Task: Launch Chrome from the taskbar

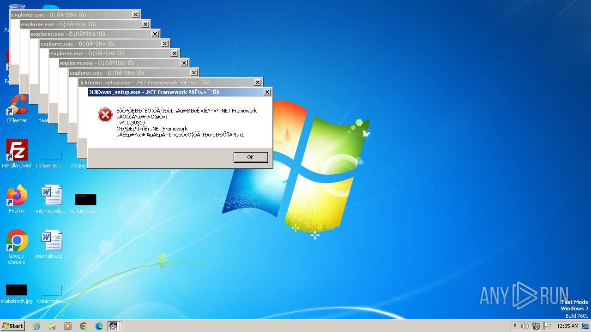Action: click(x=84, y=326)
